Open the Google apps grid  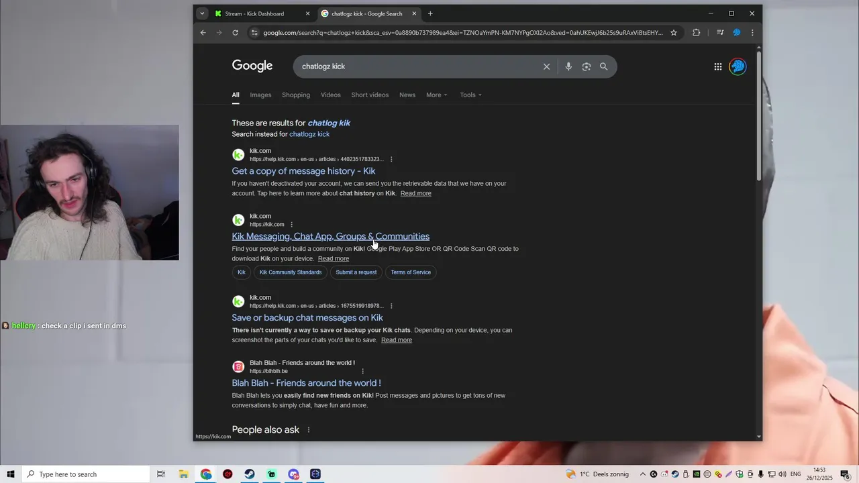718,66
